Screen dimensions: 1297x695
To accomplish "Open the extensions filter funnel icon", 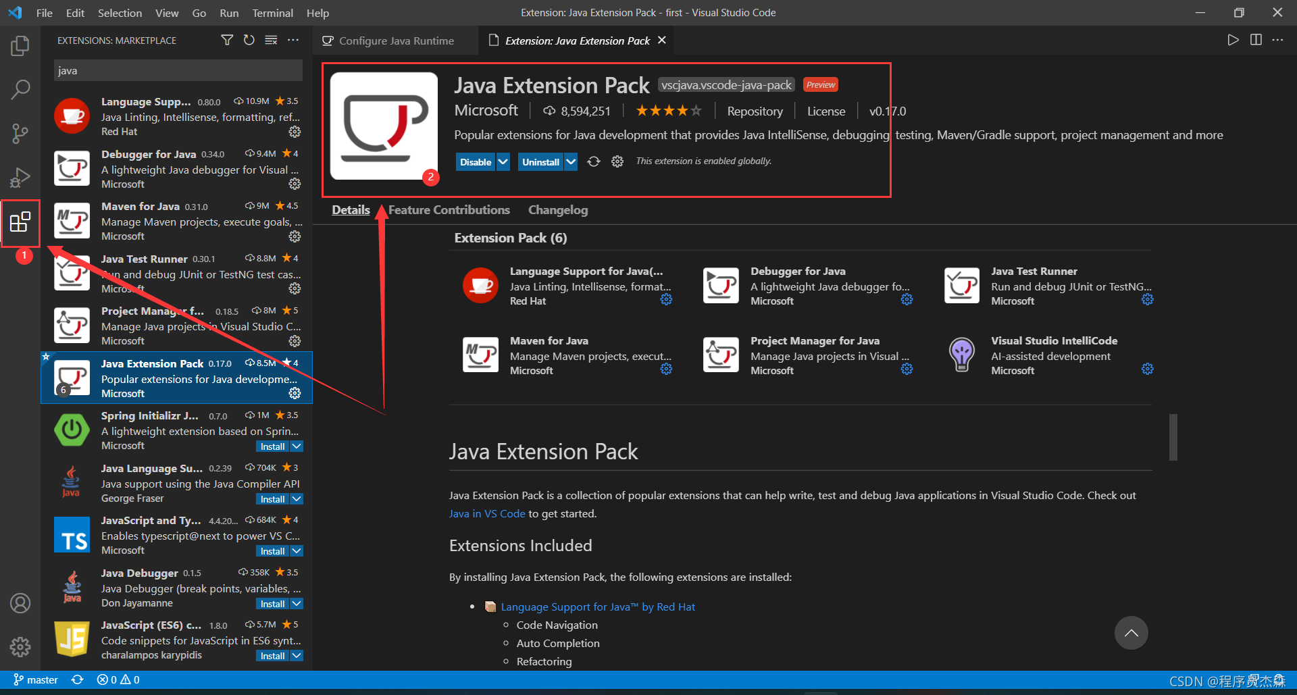I will pyautogui.click(x=227, y=40).
